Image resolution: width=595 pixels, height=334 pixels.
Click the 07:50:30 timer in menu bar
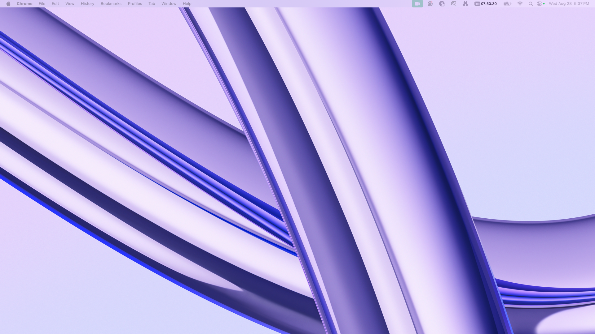(x=486, y=4)
